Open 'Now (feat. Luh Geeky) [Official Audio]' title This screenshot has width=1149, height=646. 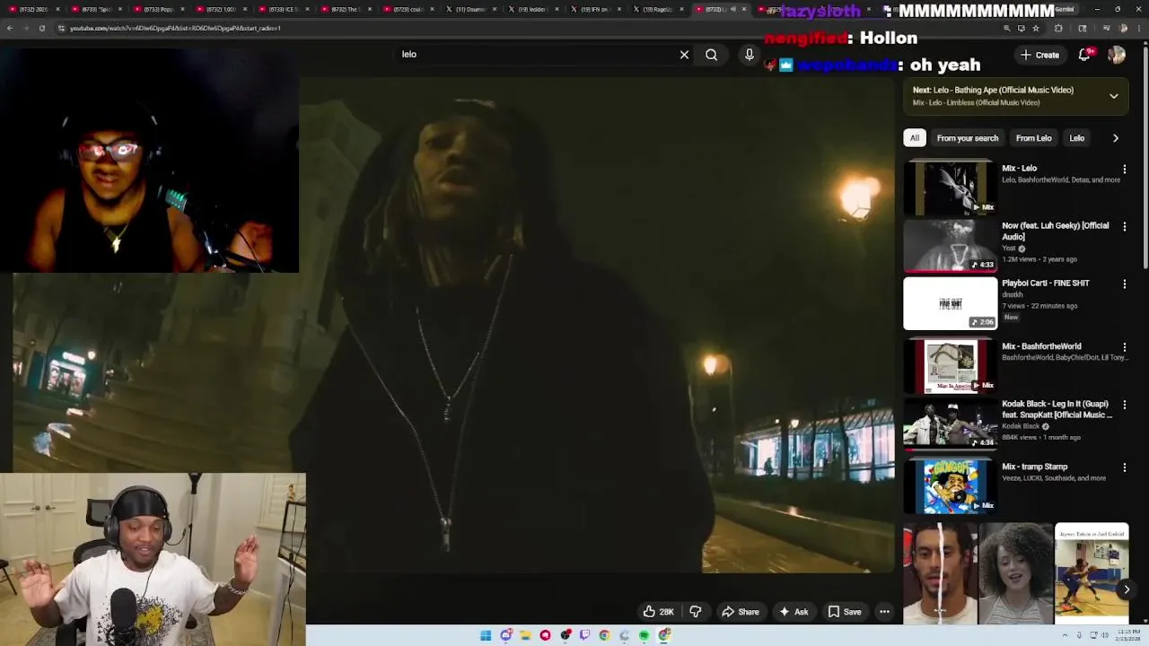[x=1056, y=231]
